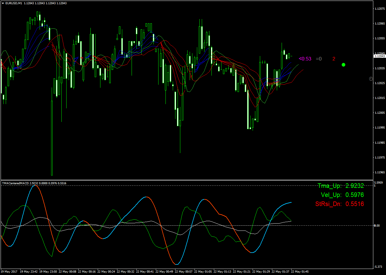Click the 1.11965 price scale level
The width and height of the screenshot is (386, 275).
pyautogui.click(x=379, y=172)
